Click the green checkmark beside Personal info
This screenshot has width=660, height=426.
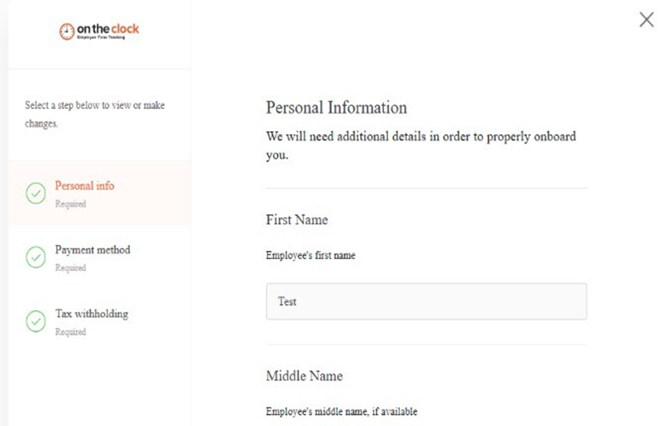pos(36,193)
